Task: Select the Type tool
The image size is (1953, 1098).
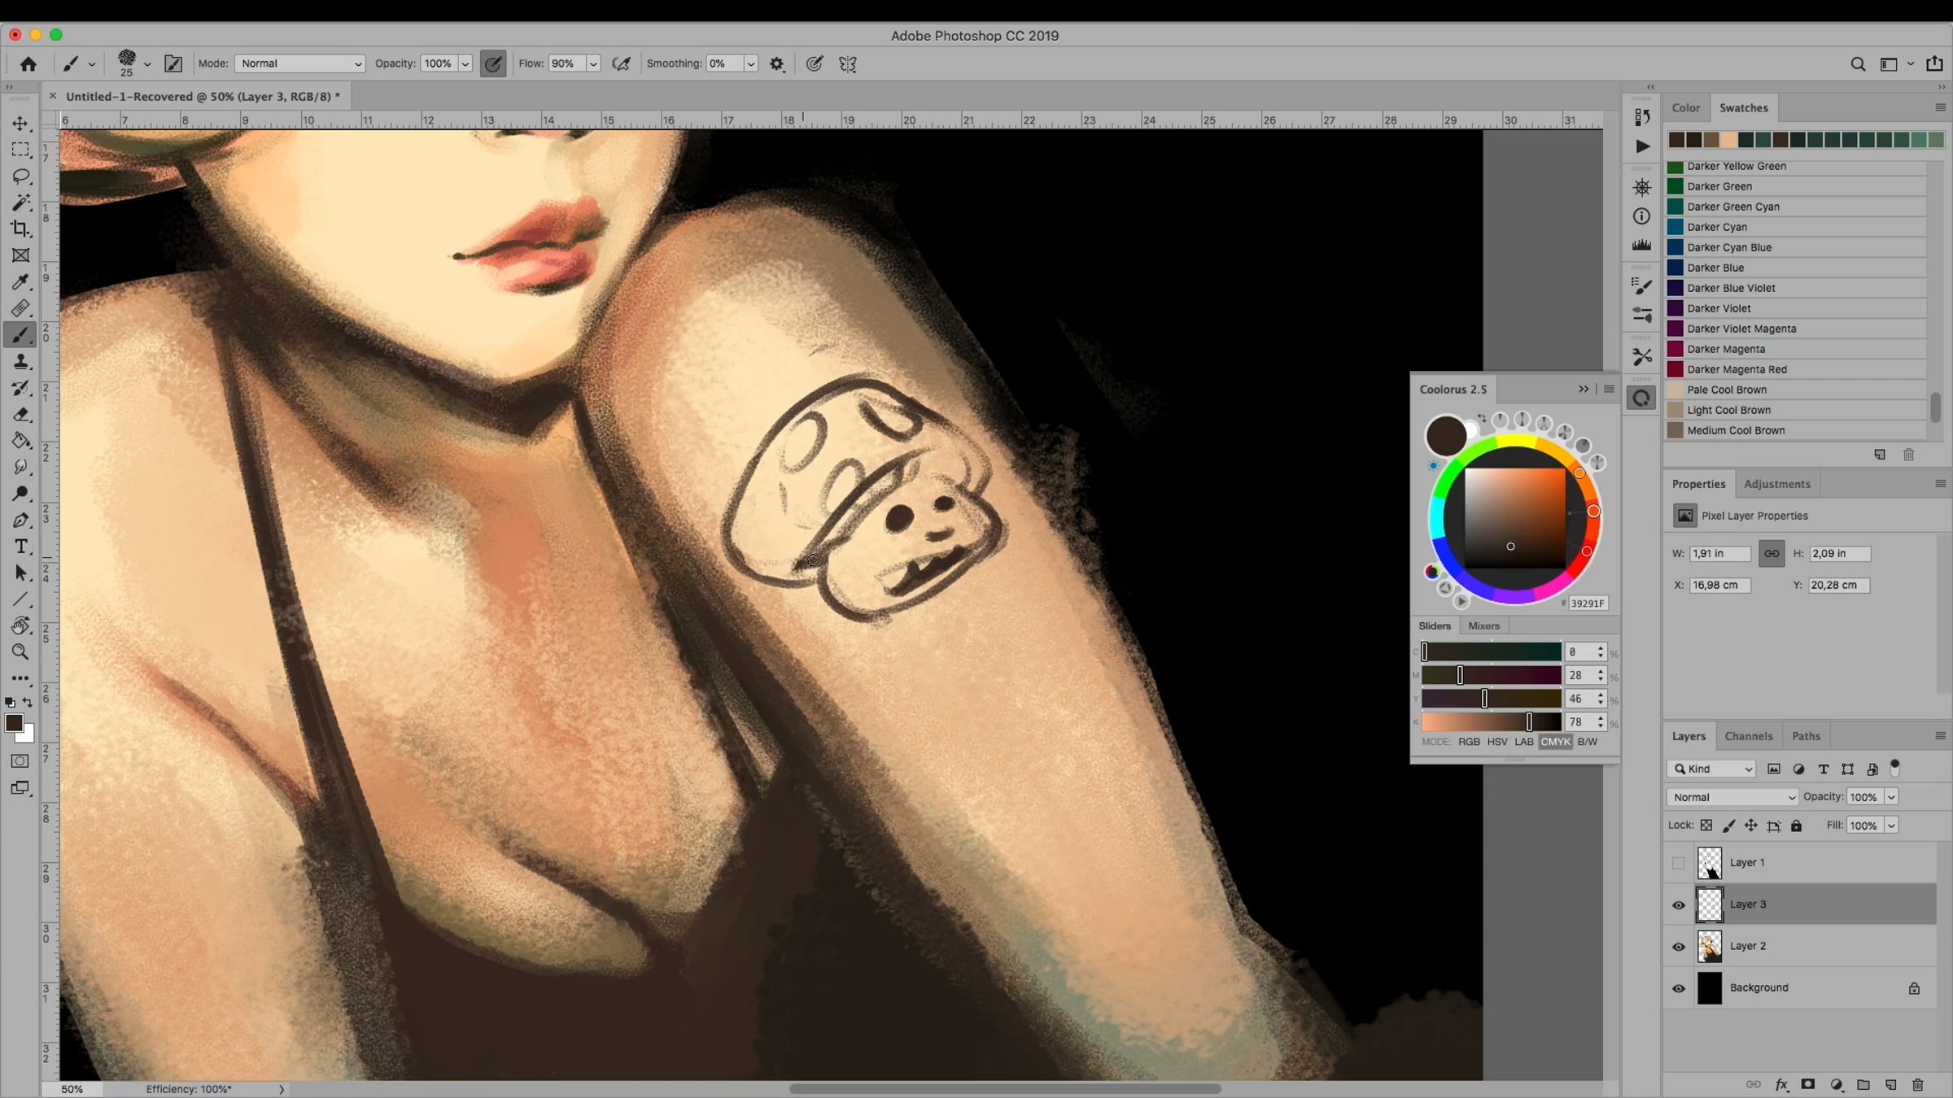Action: pyautogui.click(x=21, y=547)
